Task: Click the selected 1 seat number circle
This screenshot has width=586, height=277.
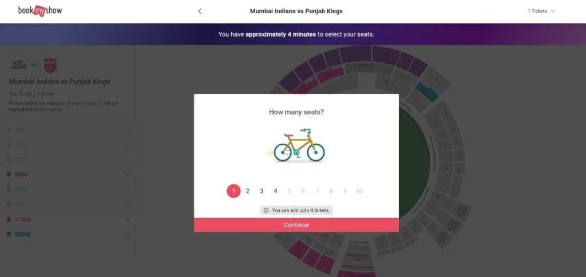Action: click(x=233, y=191)
